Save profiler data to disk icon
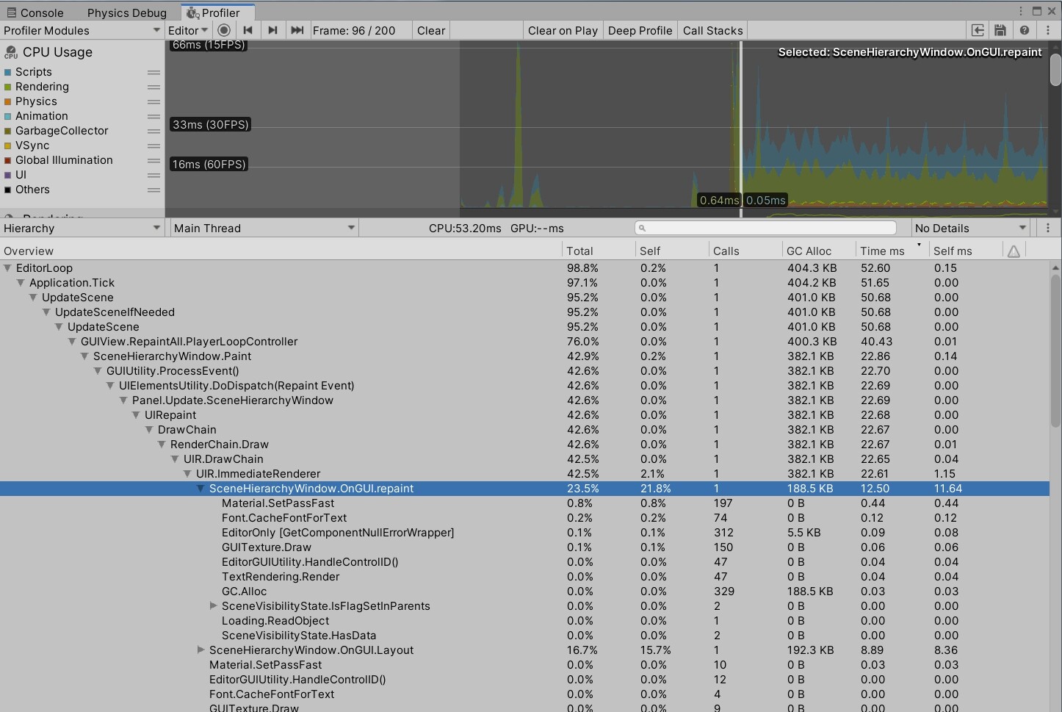Screen dimensions: 1062x712 click(x=1000, y=30)
